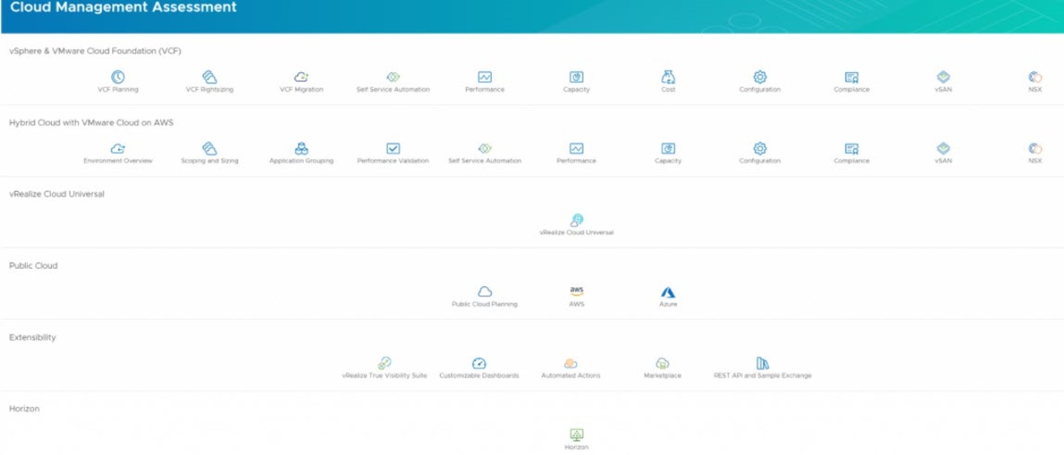This screenshot has height=455, width=1064.
Task: Open NSX icon in the VCF row
Action: tap(1035, 77)
